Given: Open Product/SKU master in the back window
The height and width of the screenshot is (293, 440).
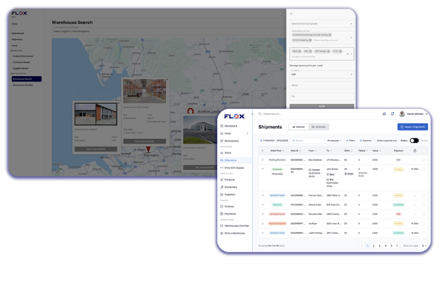Looking at the screenshot, I should pyautogui.click(x=23, y=56).
